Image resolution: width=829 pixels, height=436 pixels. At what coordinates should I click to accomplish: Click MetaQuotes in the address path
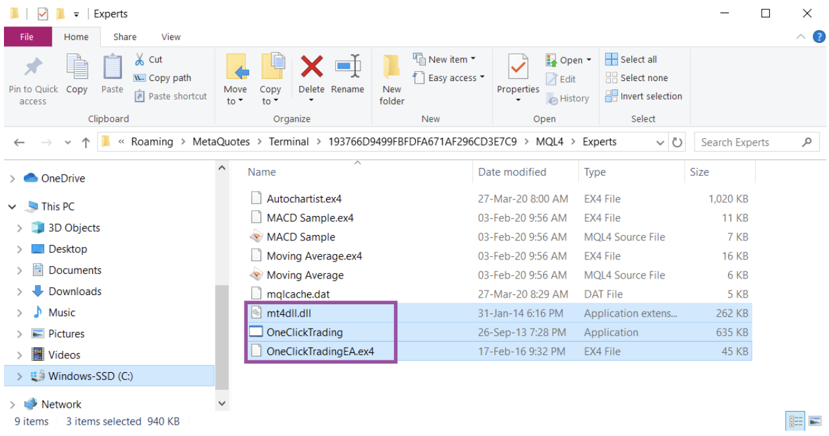(221, 142)
